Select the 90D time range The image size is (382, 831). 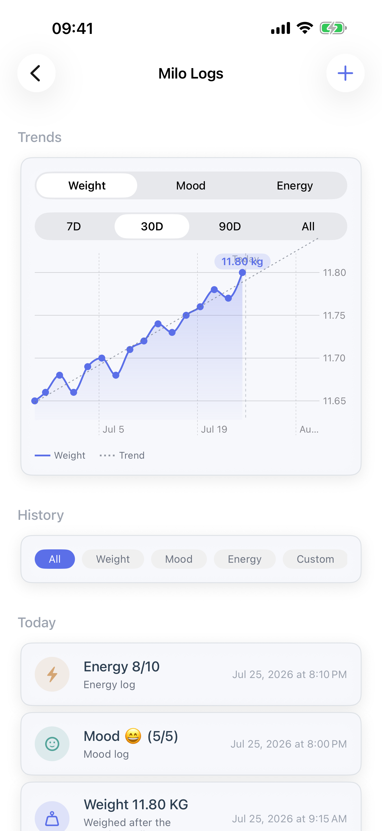click(x=230, y=226)
